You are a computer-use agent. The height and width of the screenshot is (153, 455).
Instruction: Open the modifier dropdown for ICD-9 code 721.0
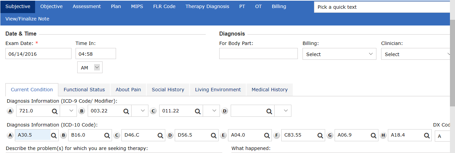[70, 111]
